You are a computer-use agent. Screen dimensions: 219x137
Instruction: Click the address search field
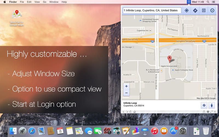(152, 10)
